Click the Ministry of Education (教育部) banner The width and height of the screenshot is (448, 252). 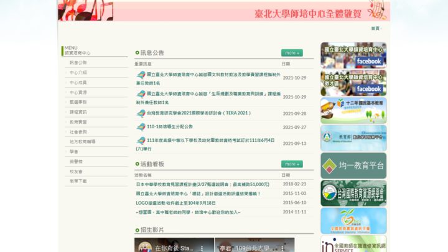pos(353,138)
